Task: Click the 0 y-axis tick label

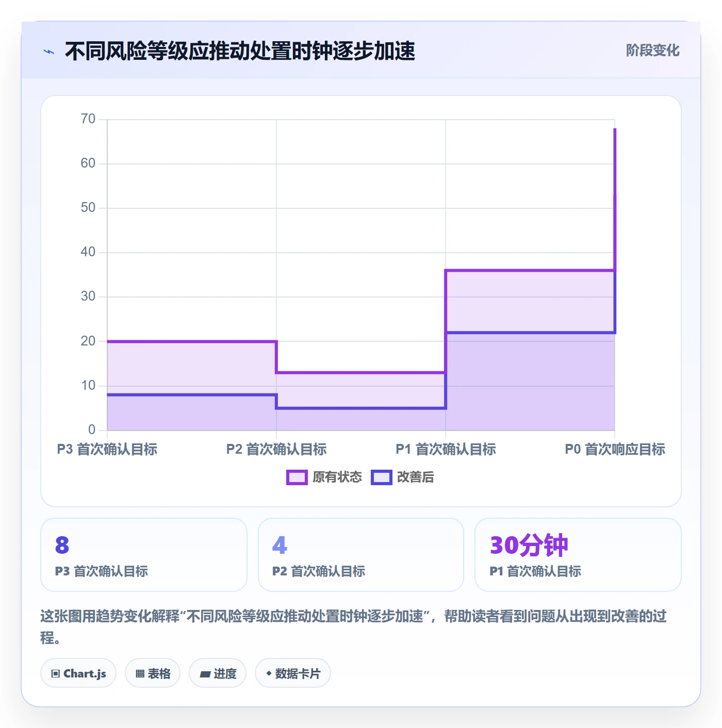Action: tap(92, 429)
